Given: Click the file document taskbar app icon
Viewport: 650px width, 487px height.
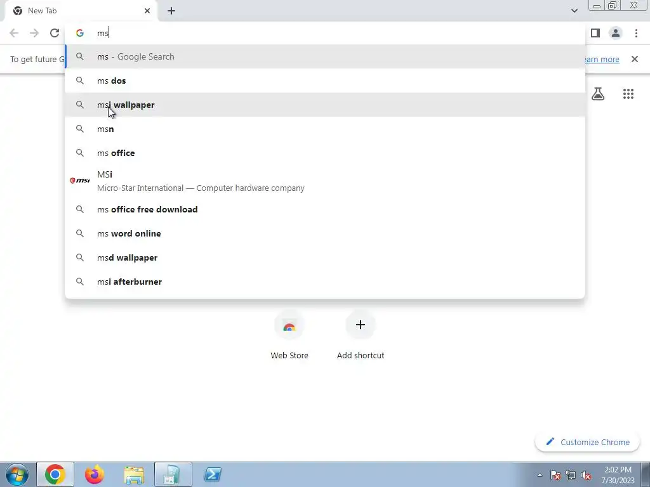Looking at the screenshot, I should (173, 474).
